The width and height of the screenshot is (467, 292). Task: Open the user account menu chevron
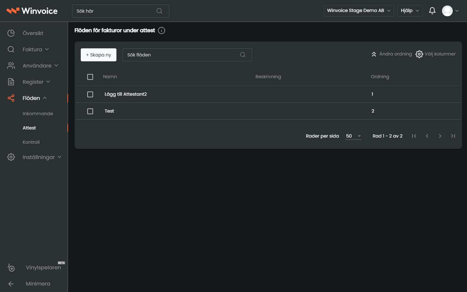click(x=457, y=11)
